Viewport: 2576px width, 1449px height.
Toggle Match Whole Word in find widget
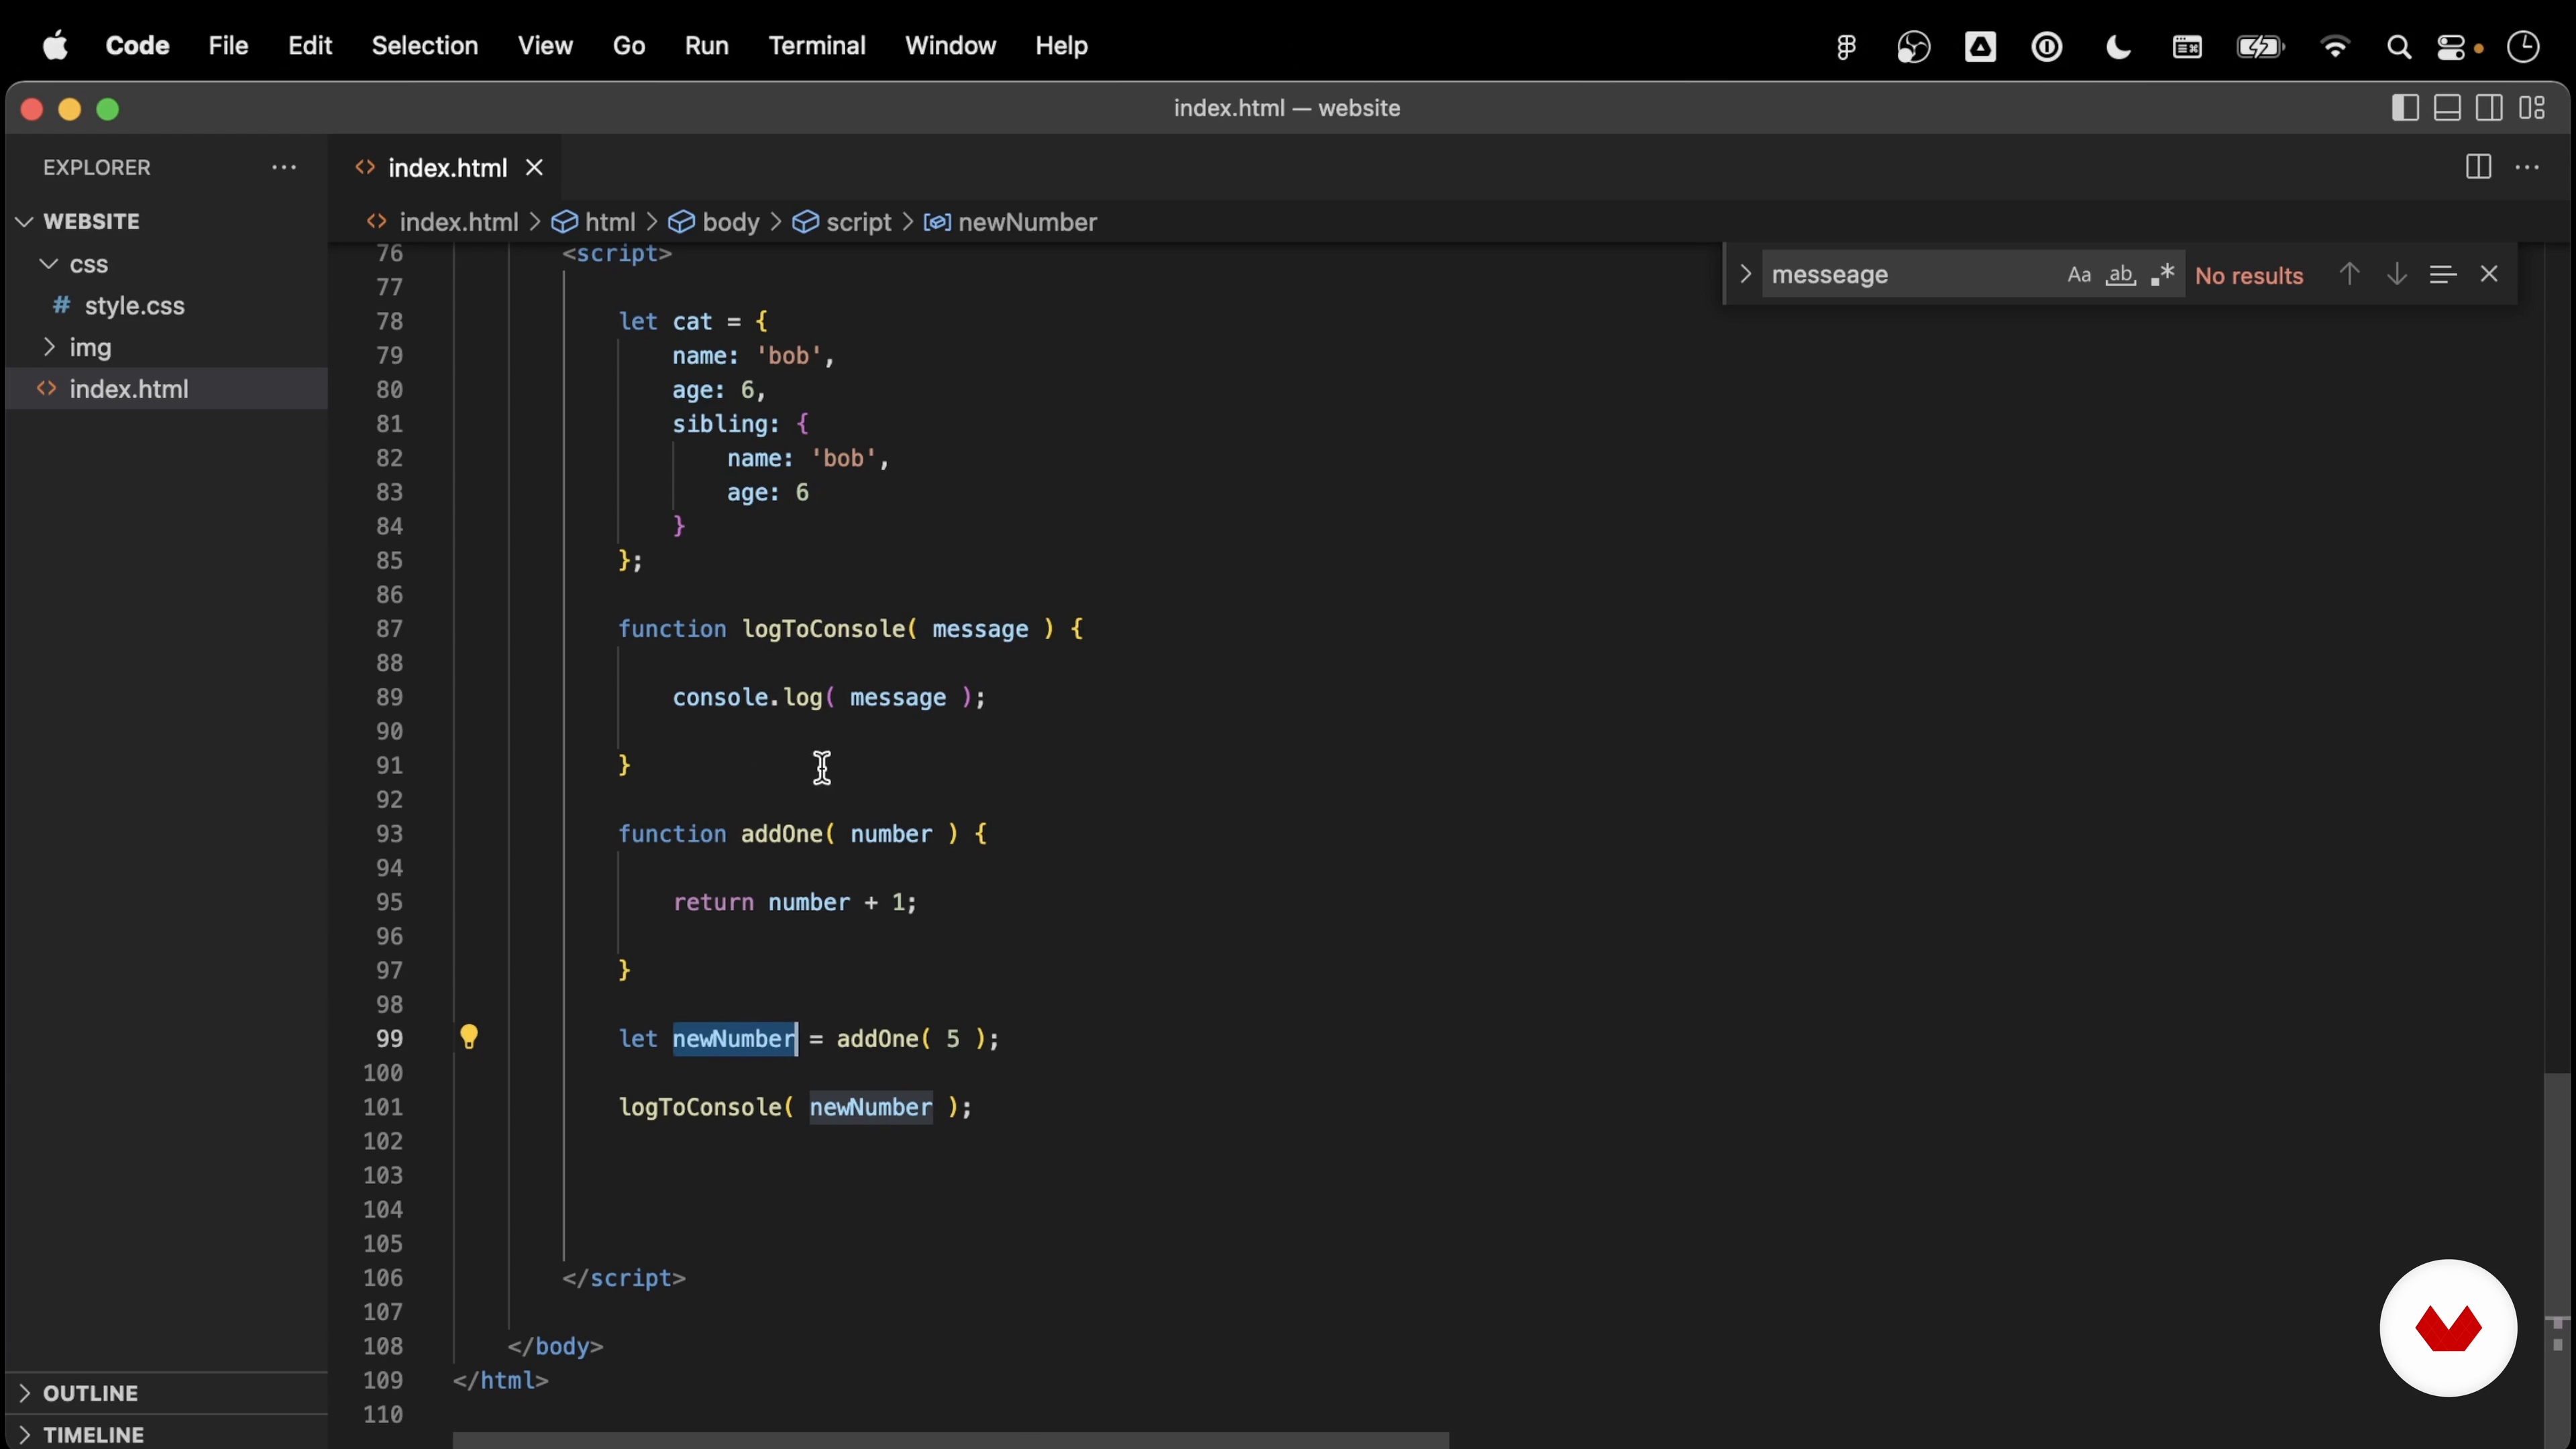(x=2120, y=275)
